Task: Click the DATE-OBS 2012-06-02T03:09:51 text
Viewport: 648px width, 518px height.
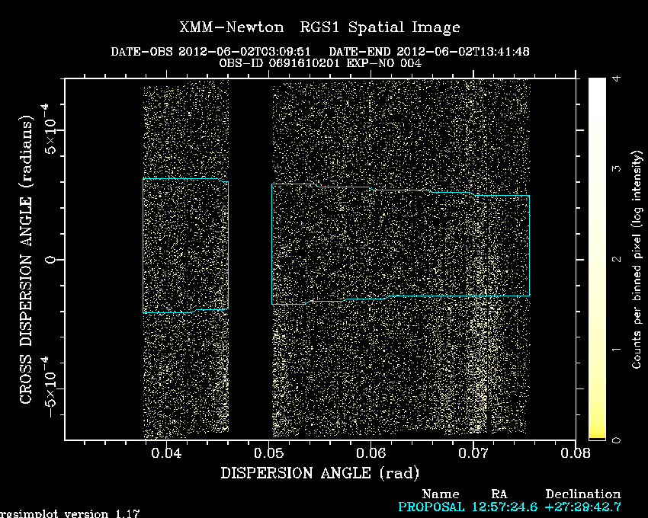Action: coord(210,52)
